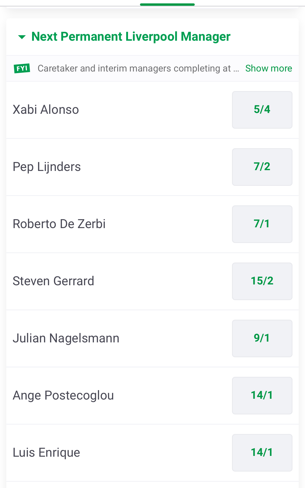Tap the Xabi Alonso name label

pyautogui.click(x=46, y=110)
